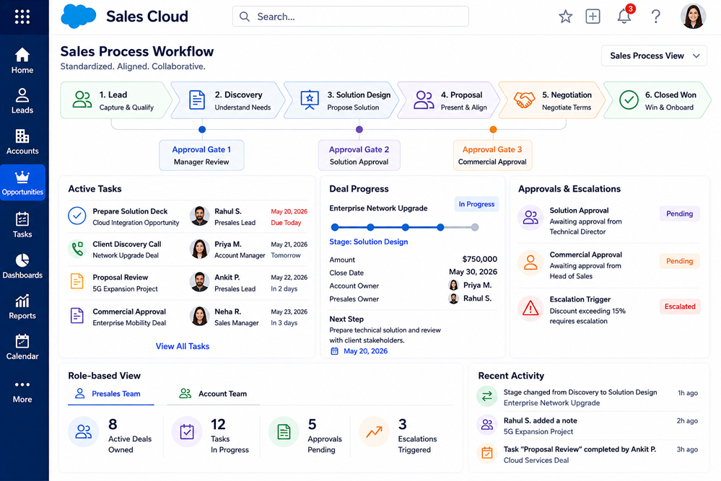Expand the More menu in sidebar
This screenshot has height=481, width=721.
(22, 392)
